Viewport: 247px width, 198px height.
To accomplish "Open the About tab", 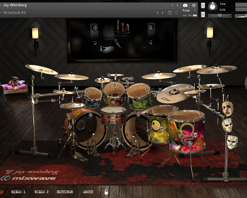I will (x=88, y=192).
